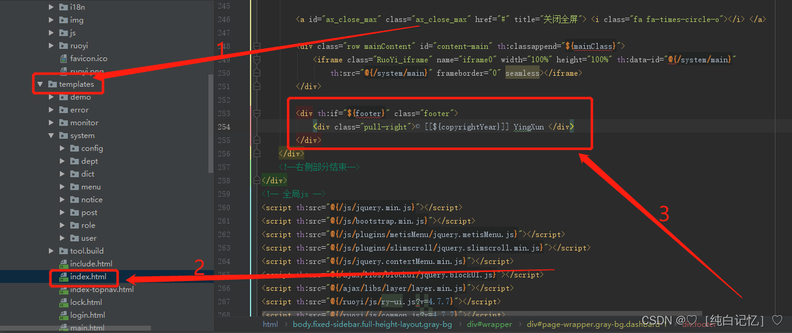The height and width of the screenshot is (333, 792).
Task: Expand the tool.build folder arrow
Action: (51, 251)
